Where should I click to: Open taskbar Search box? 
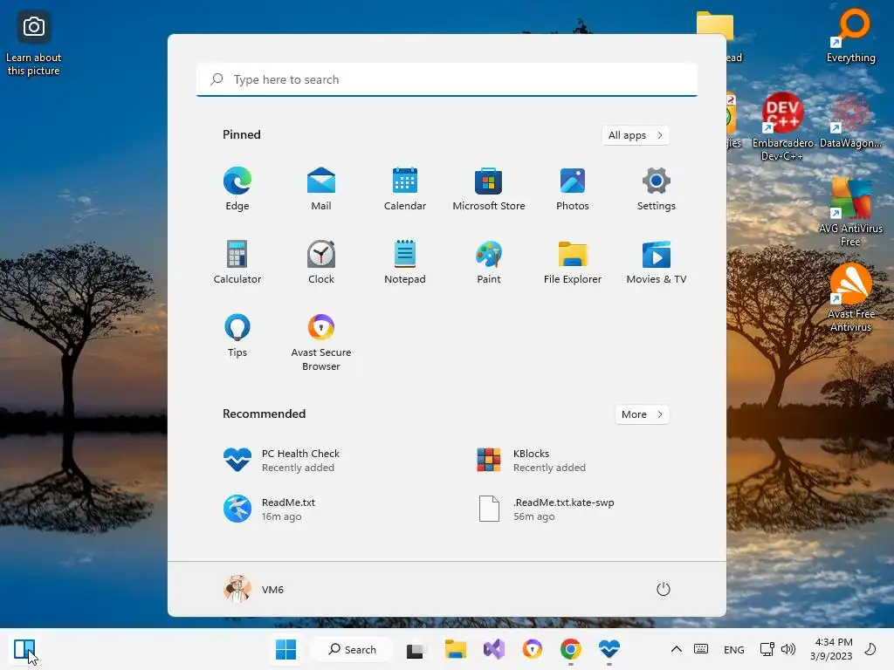[x=353, y=649]
